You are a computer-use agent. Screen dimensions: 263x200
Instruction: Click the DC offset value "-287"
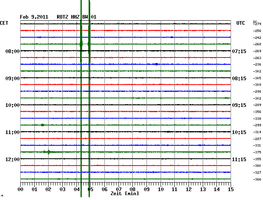[257, 139]
